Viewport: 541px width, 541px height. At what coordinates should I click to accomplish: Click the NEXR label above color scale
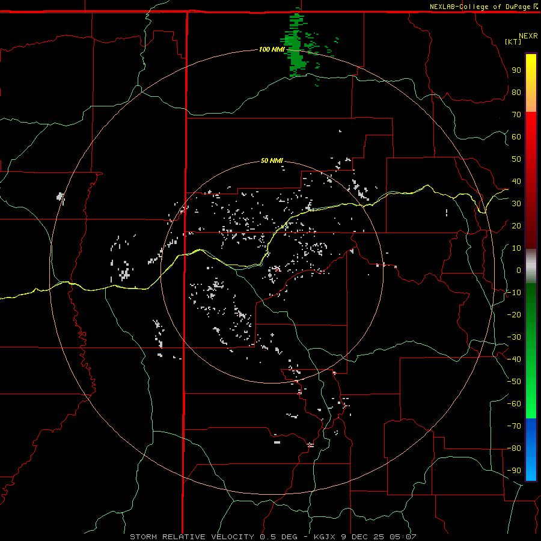(x=528, y=35)
